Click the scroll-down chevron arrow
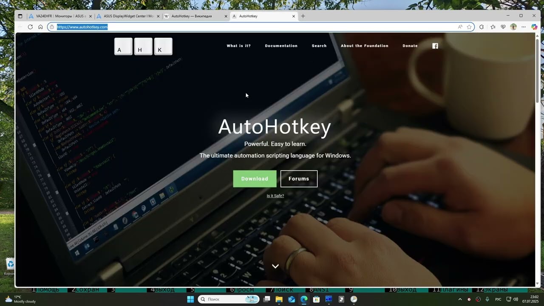 click(275, 266)
